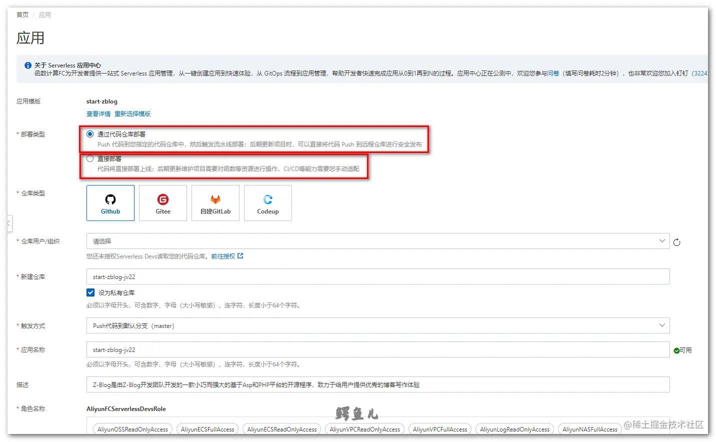Refresh the repository user list
The width and height of the screenshot is (716, 442).
coord(676,242)
